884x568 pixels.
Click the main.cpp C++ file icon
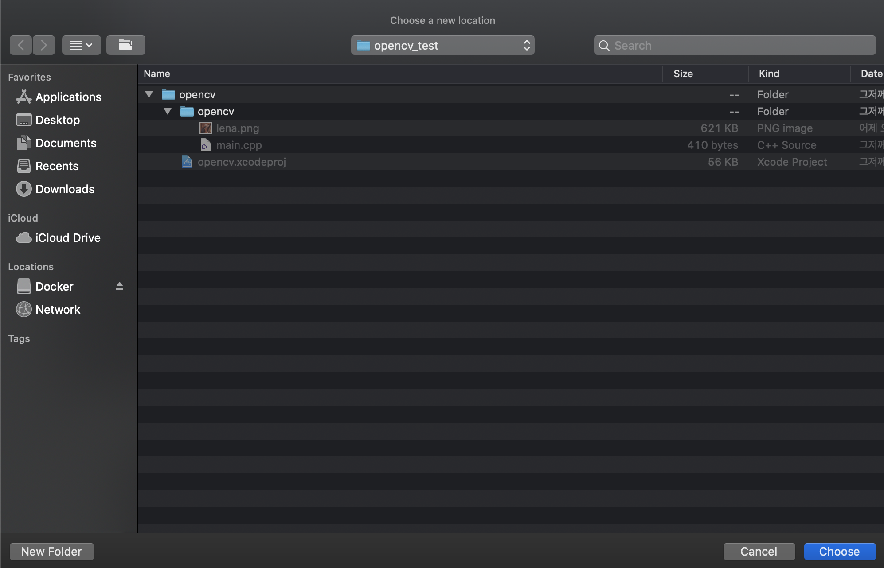(205, 145)
